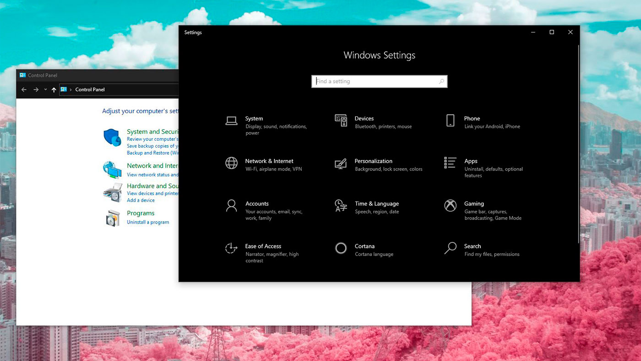Screen dimensions: 641x361
Task: Click 'Adjust your computer's settings' heading text
Action: (140, 111)
